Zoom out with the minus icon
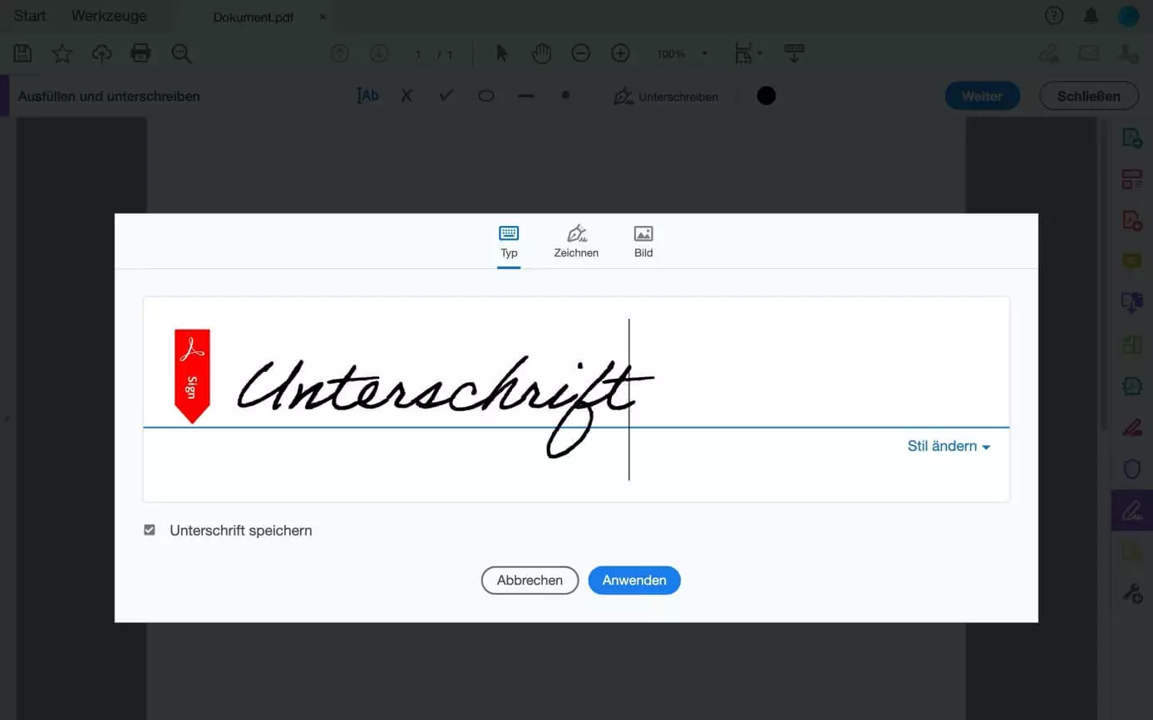The height and width of the screenshot is (720, 1153). (x=581, y=54)
